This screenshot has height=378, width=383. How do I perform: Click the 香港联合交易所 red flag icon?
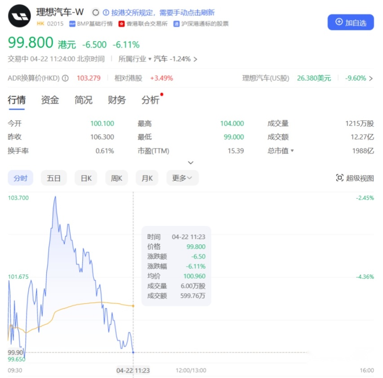point(121,24)
